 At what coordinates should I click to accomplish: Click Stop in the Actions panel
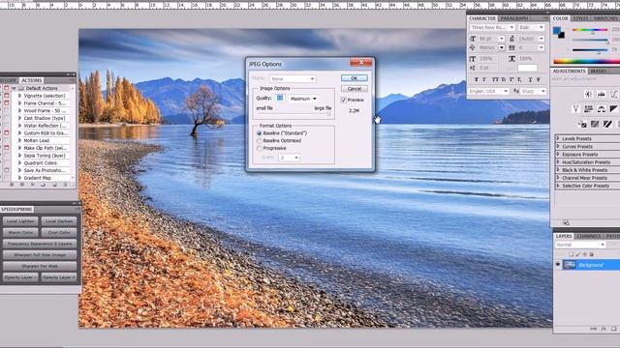[12, 185]
